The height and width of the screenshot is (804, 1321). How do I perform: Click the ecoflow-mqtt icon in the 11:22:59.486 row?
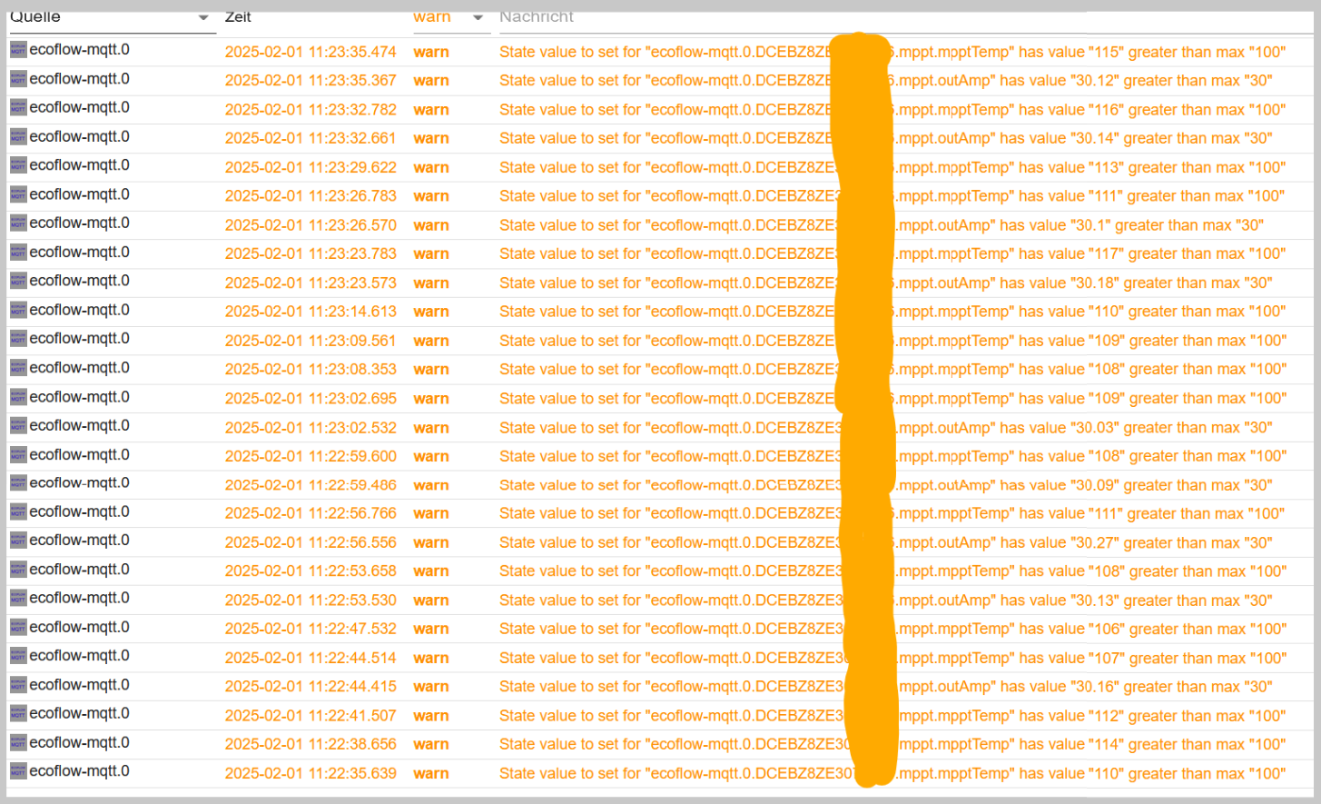(x=18, y=483)
